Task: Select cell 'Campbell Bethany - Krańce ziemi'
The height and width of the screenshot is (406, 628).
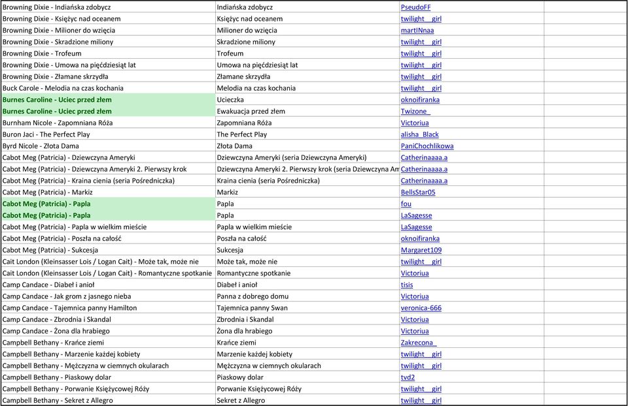Action: pos(108,343)
